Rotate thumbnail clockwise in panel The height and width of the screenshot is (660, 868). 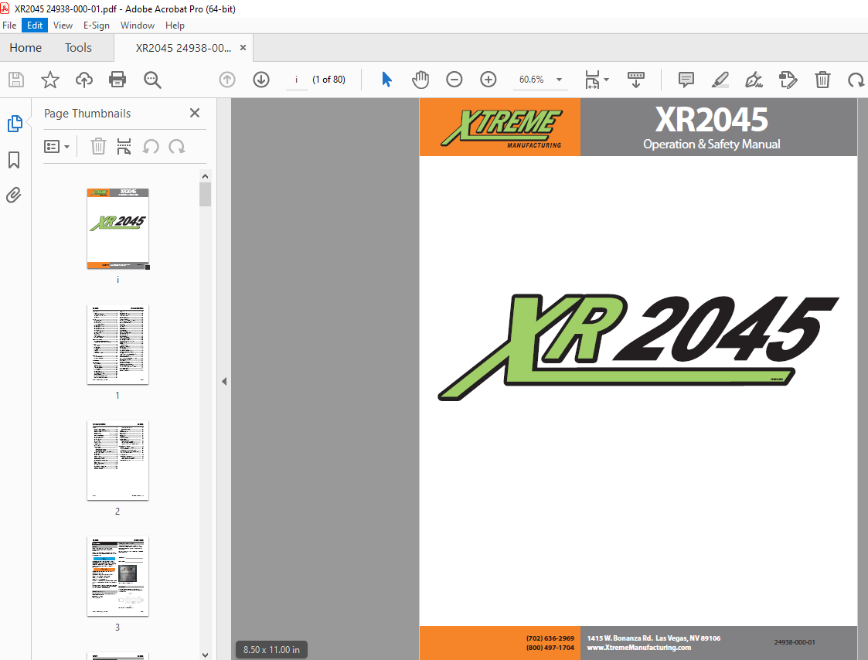[176, 147]
